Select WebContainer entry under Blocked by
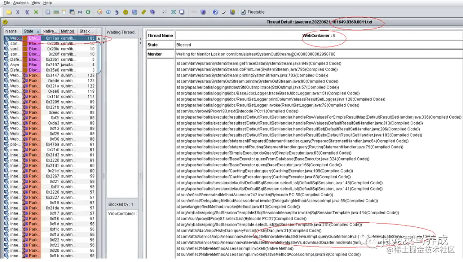The width and height of the screenshot is (463, 262). click(x=122, y=214)
